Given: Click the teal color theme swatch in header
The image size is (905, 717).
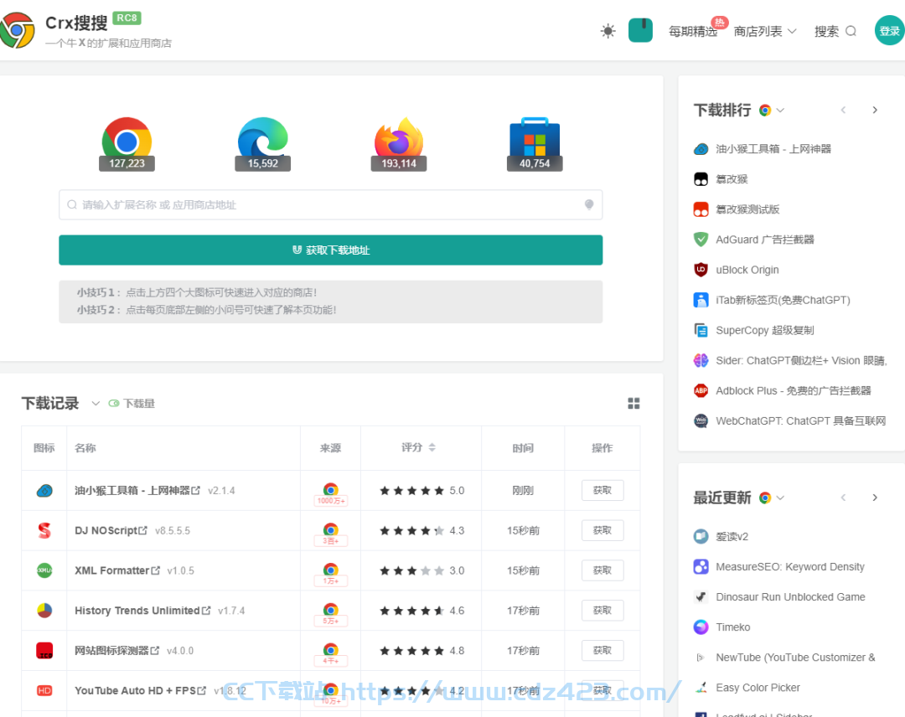Looking at the screenshot, I should [641, 30].
